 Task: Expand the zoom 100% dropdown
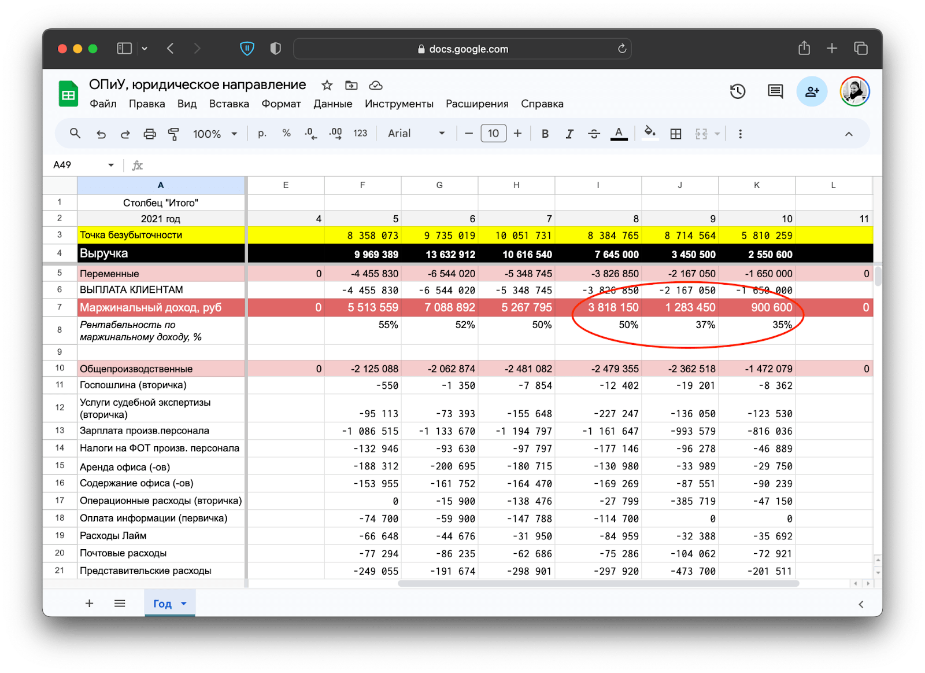point(215,134)
